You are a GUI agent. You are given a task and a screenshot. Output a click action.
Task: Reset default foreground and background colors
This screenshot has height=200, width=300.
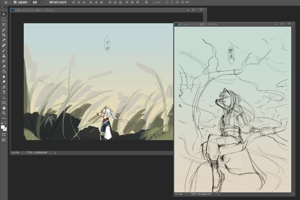click(2, 123)
